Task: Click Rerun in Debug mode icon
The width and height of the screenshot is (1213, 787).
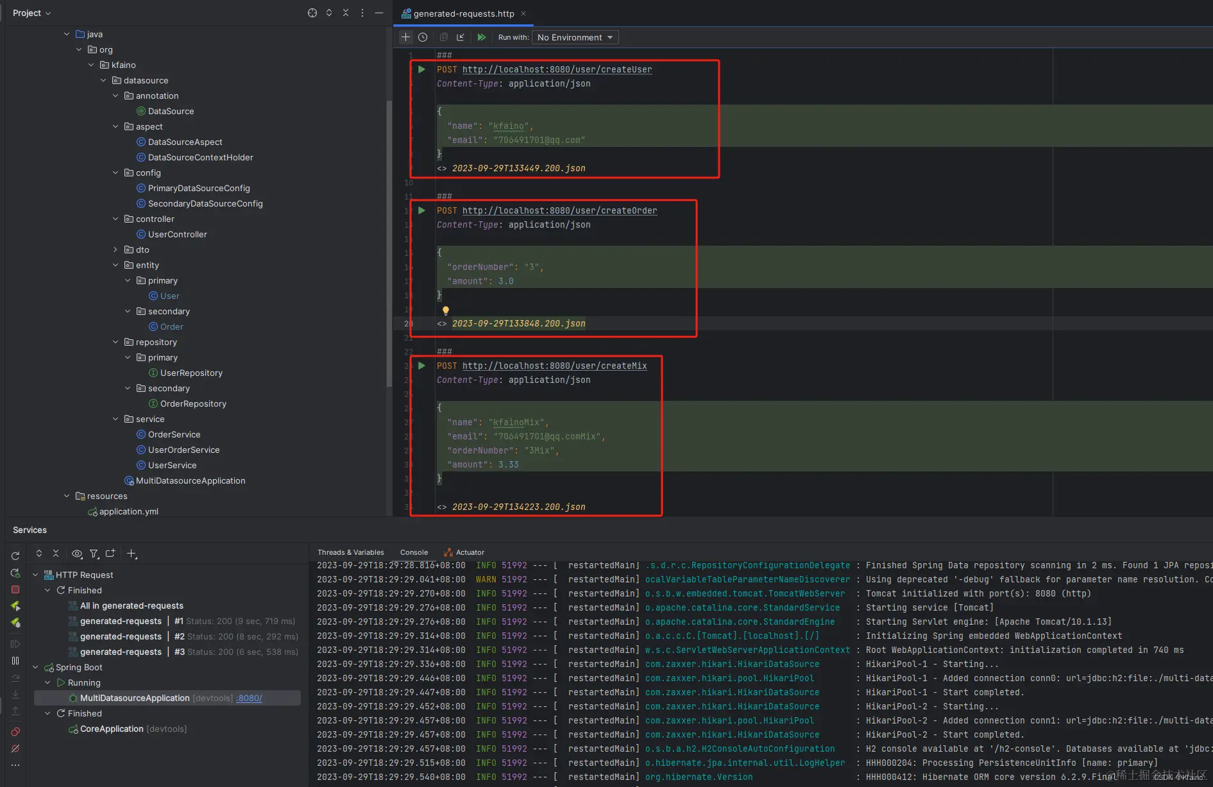Action: [15, 573]
